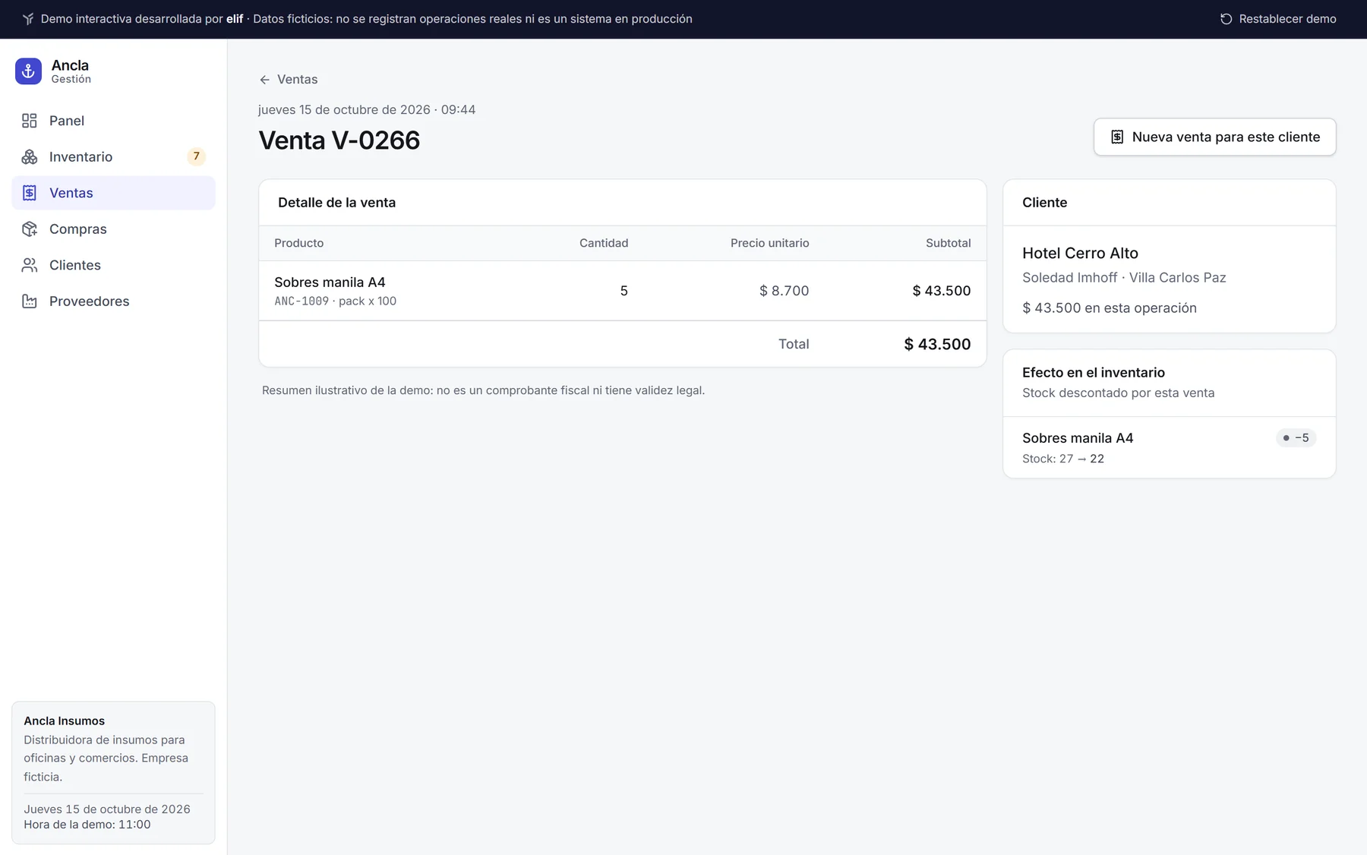The height and width of the screenshot is (855, 1367).
Task: Click the elif developer name link
Action: [235, 19]
